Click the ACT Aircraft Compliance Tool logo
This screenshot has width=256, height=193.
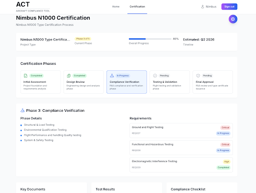point(33,6)
